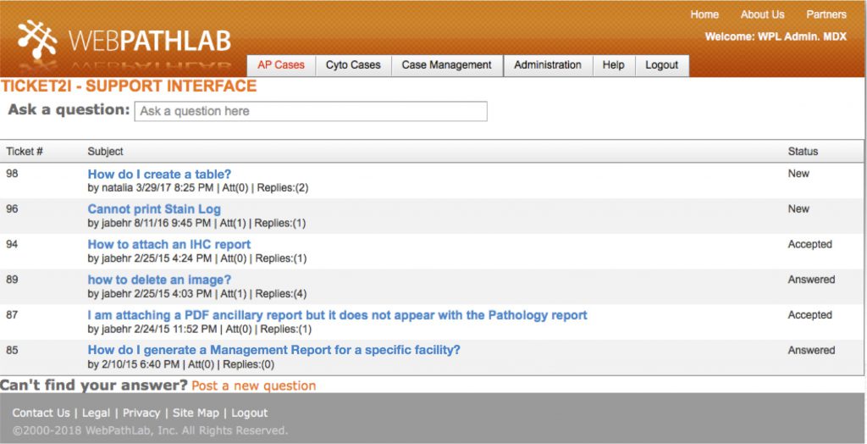Viewport: 867px width, 444px height.
Task: Click the Status column header
Action: [803, 152]
